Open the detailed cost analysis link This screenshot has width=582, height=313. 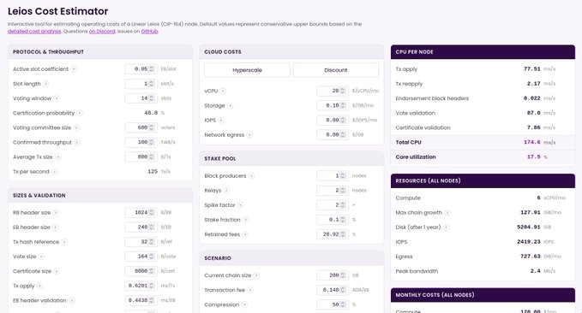pos(34,32)
